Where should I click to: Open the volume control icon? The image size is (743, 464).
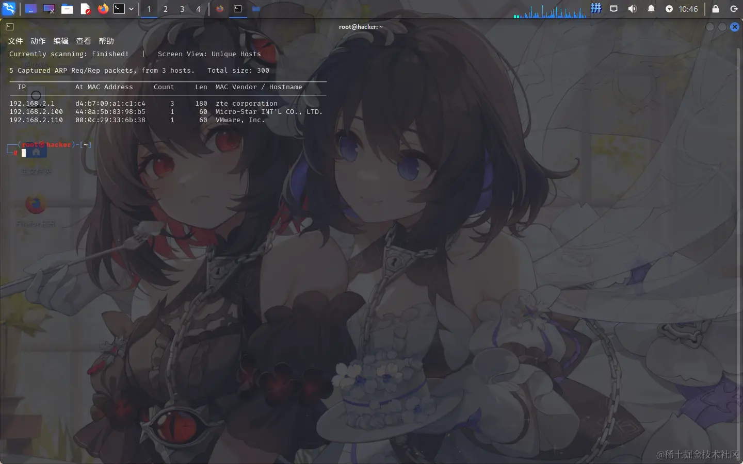point(633,9)
